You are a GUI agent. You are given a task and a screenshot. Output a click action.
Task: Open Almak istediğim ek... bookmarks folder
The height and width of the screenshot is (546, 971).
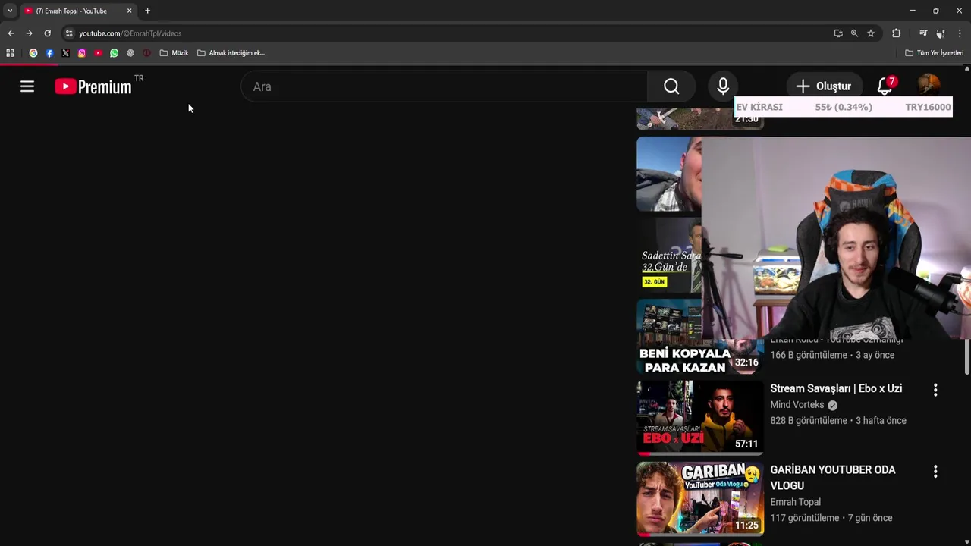pyautogui.click(x=231, y=53)
